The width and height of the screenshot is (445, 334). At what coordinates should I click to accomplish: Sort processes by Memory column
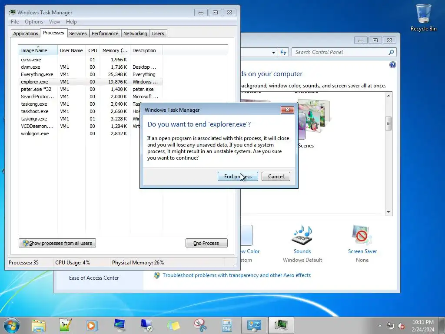(x=115, y=50)
